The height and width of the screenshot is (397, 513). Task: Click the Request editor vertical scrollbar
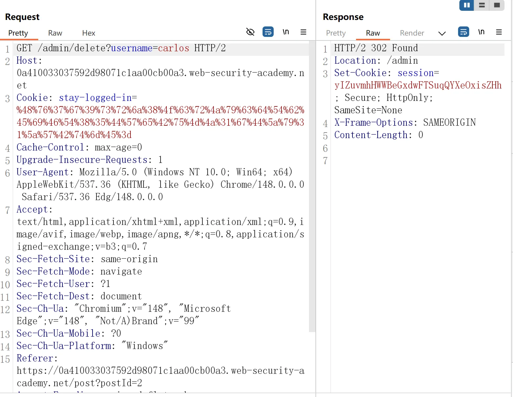(x=312, y=186)
